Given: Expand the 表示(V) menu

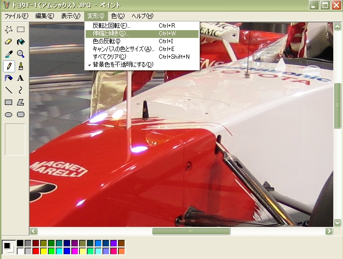Looking at the screenshot, I should [x=70, y=16].
